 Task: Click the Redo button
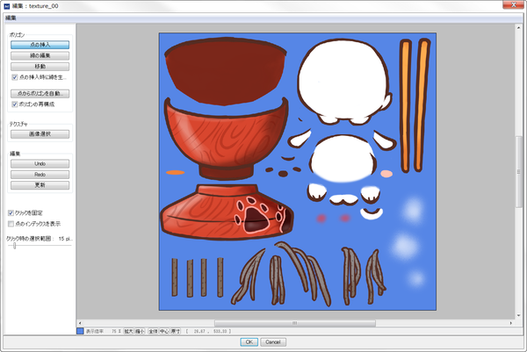coord(40,175)
